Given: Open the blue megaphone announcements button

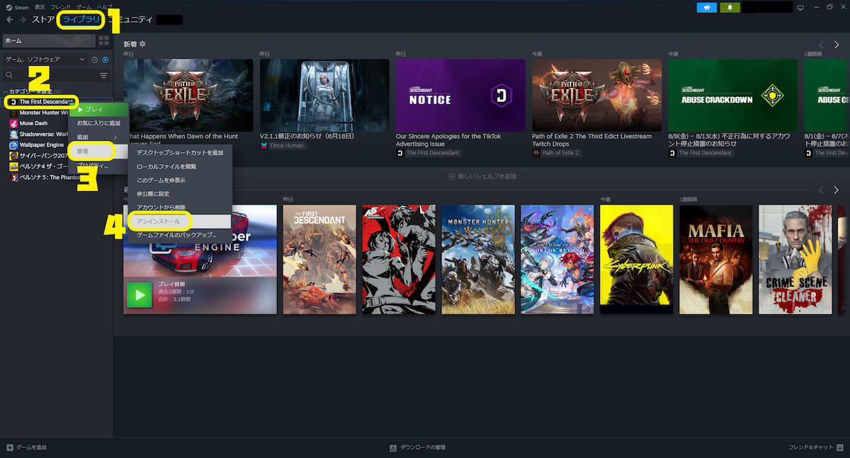Looking at the screenshot, I should (x=707, y=7).
